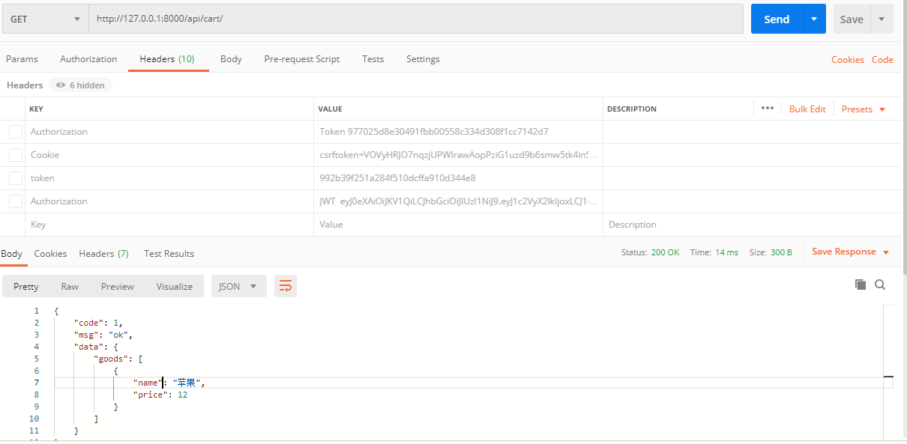Click the Token 977025d8e... value cell
The height and width of the screenshot is (444, 907).
pos(458,132)
